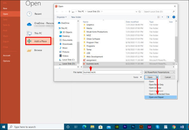Select the Browse folder icon
Screen dimensions: 189x130
point(29,50)
